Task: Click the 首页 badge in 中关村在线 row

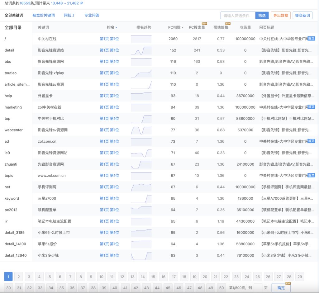Action: (x=311, y=38)
